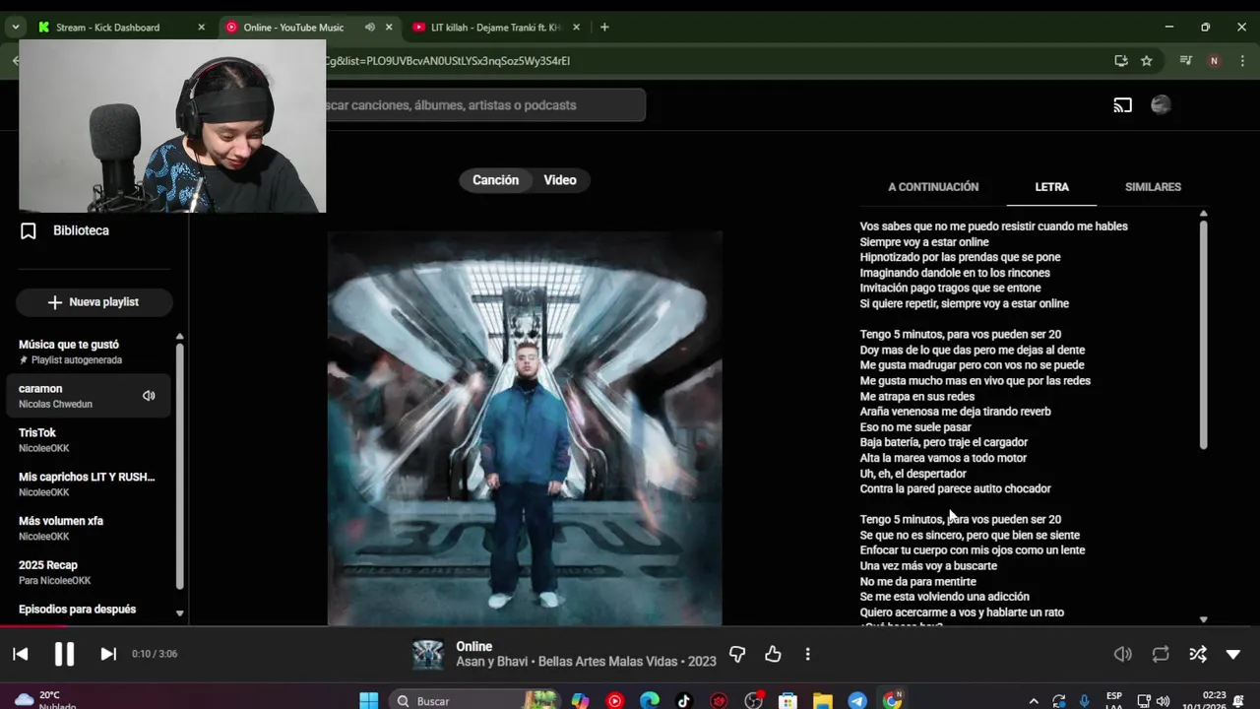The width and height of the screenshot is (1260, 709).
Task: Open the three-dot song options menu
Action: 807,654
